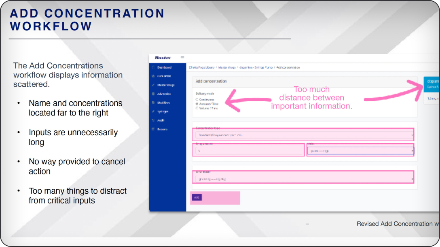Open Audit in the sidebar menu
This screenshot has width=440, height=247.
(161, 120)
